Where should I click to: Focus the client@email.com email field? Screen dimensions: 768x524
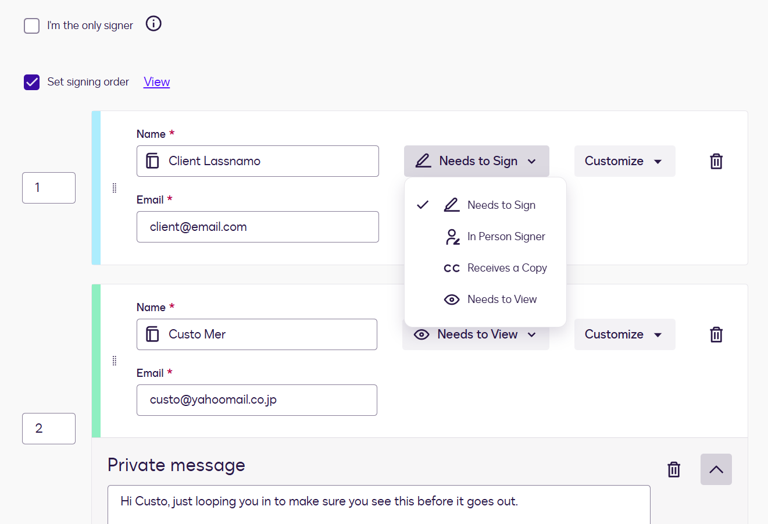[258, 227]
